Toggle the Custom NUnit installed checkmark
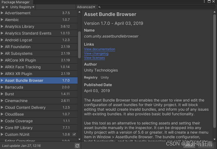 (x=74, y=134)
